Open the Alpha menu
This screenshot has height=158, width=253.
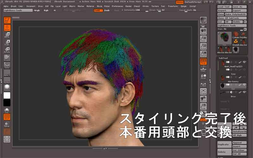pos(6,6)
